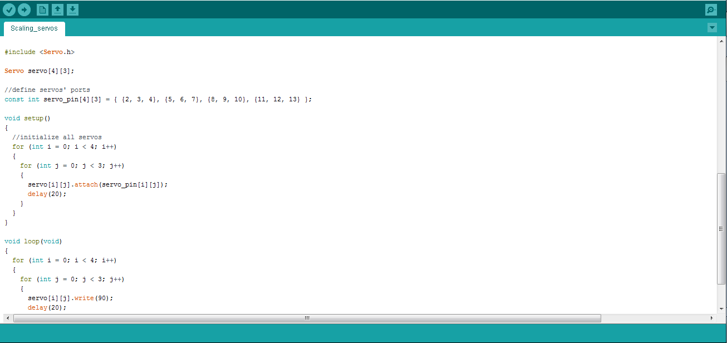
Task: Open the tab manager dropdown
Action: click(x=712, y=27)
